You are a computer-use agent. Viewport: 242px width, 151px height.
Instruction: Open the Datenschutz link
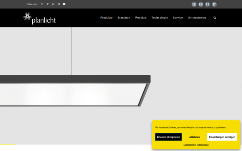pyautogui.click(x=203, y=145)
